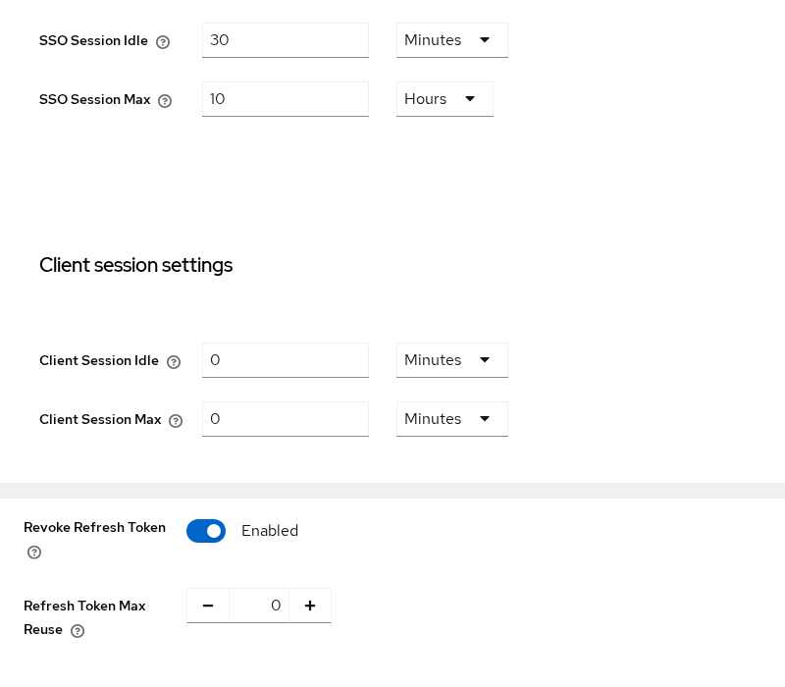Open help for Refresh Token Max Reuse
The image size is (785, 687).
[x=78, y=631]
